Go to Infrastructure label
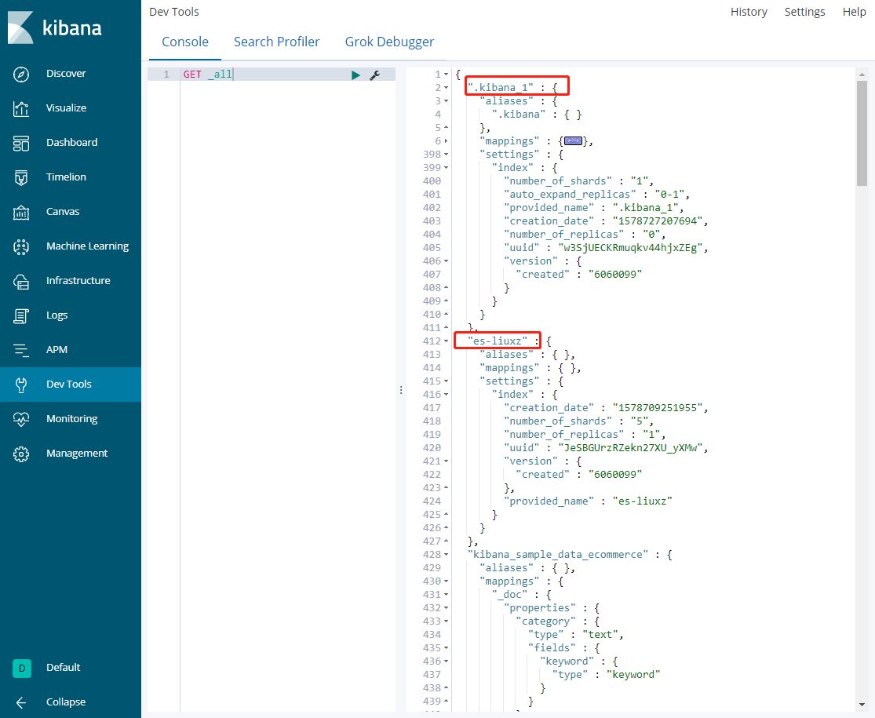 (78, 281)
